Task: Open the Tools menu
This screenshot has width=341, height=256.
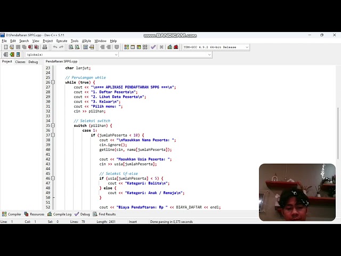Action: coord(75,41)
